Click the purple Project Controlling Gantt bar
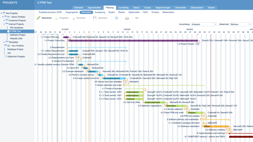This screenshot has width=253, height=142. [133, 41]
